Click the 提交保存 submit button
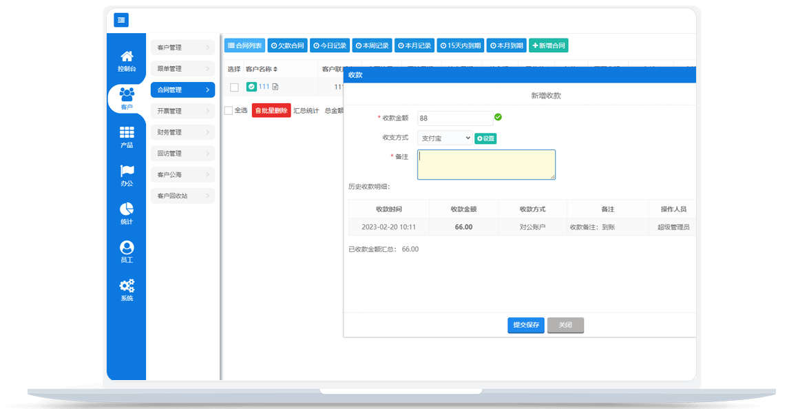809x409 pixels. point(526,325)
